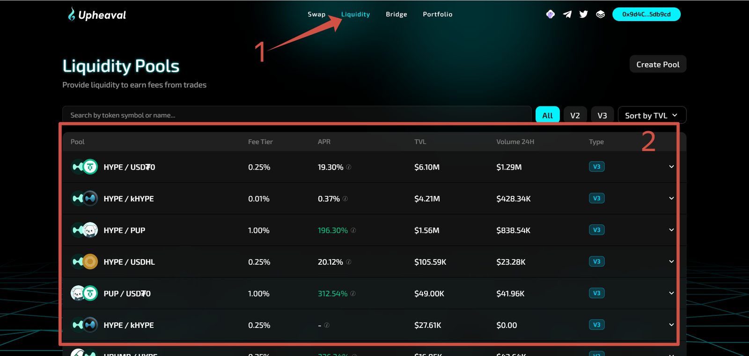Open the Twitter bird icon
The height and width of the screenshot is (356, 749).
583,14
